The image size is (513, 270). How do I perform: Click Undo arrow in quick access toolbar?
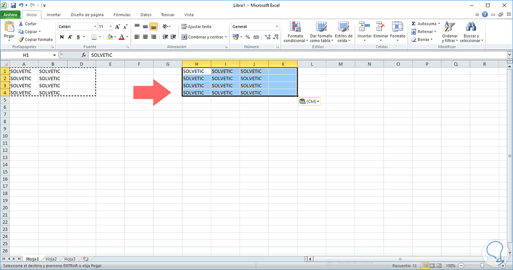21,5
